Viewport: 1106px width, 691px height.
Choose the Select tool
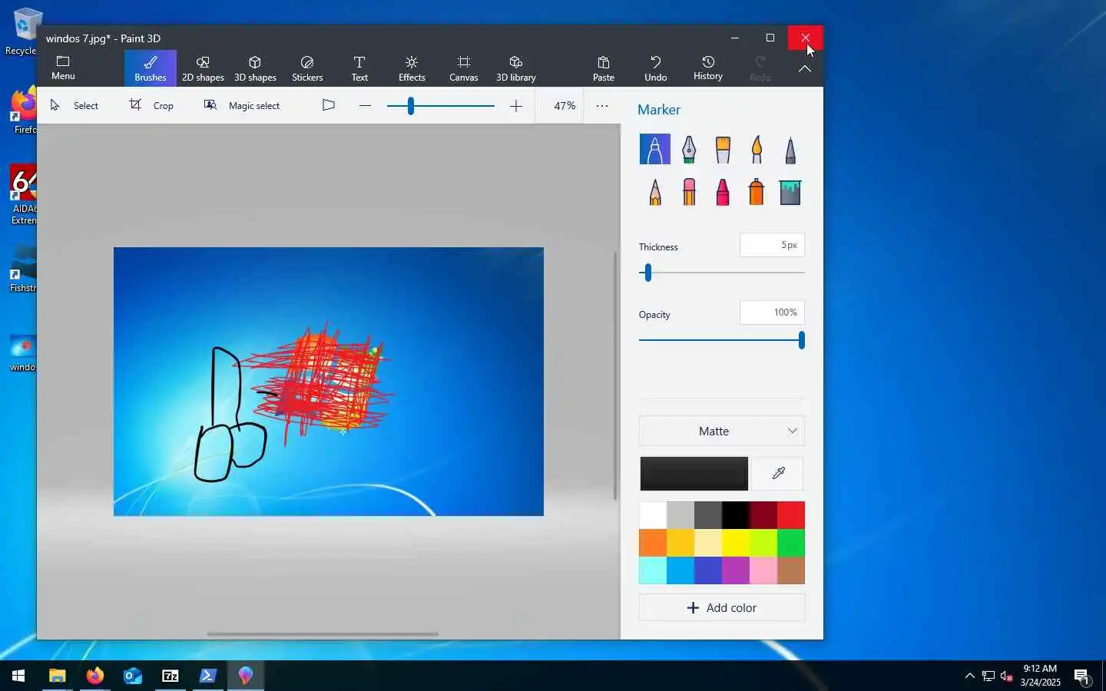coord(75,105)
